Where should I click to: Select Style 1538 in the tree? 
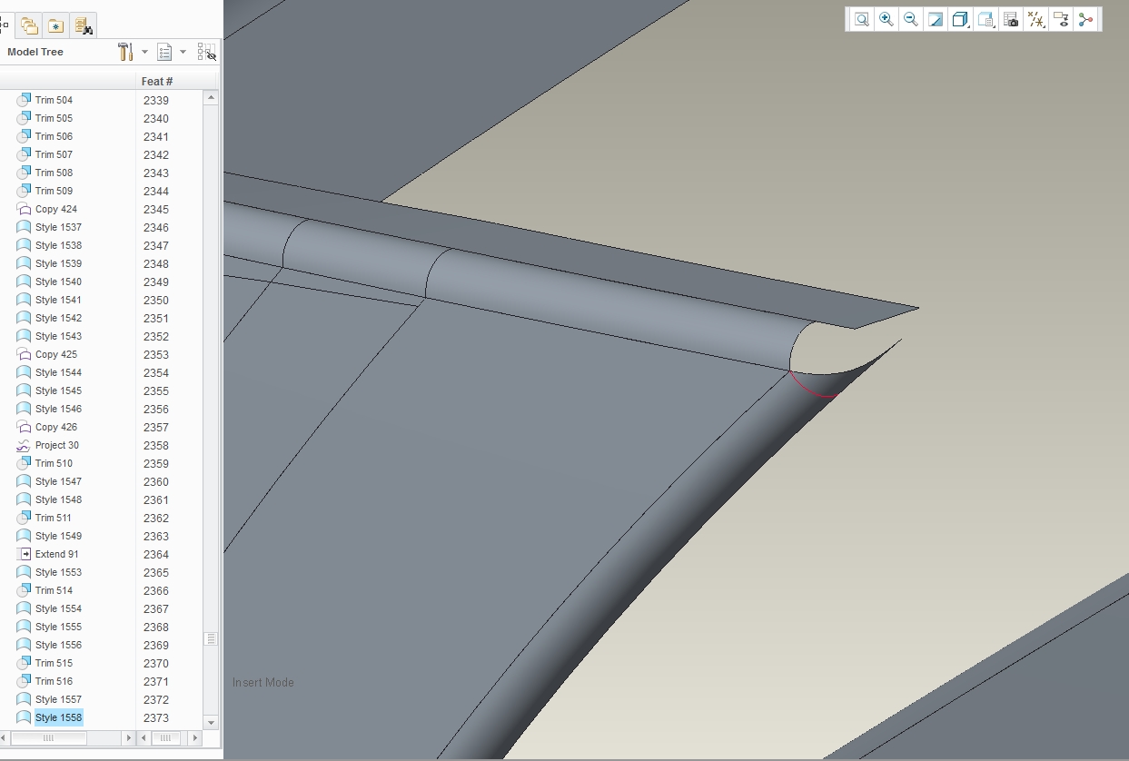click(x=58, y=245)
